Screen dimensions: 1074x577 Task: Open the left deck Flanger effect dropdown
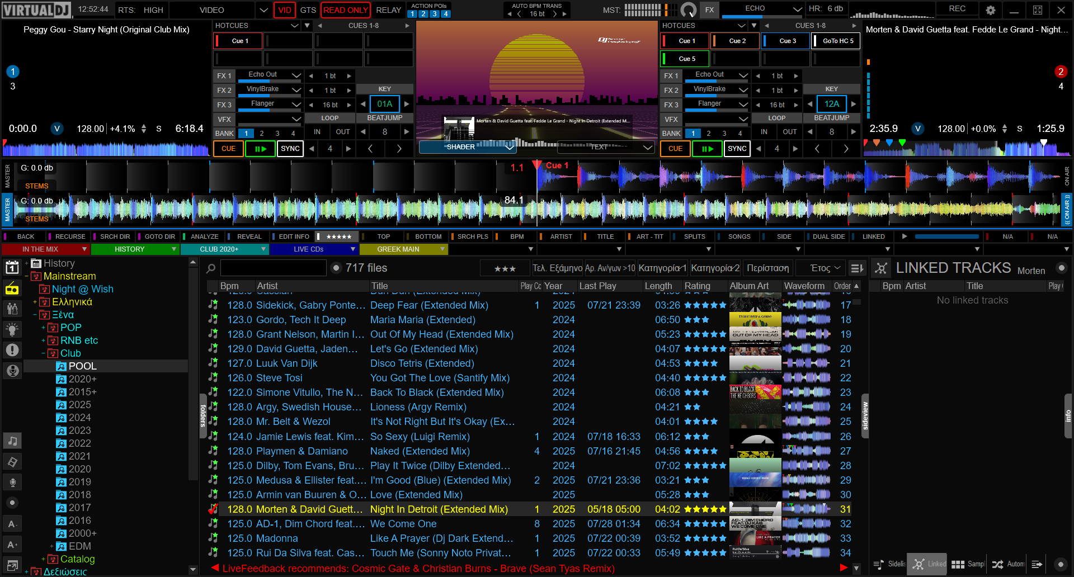pos(296,105)
